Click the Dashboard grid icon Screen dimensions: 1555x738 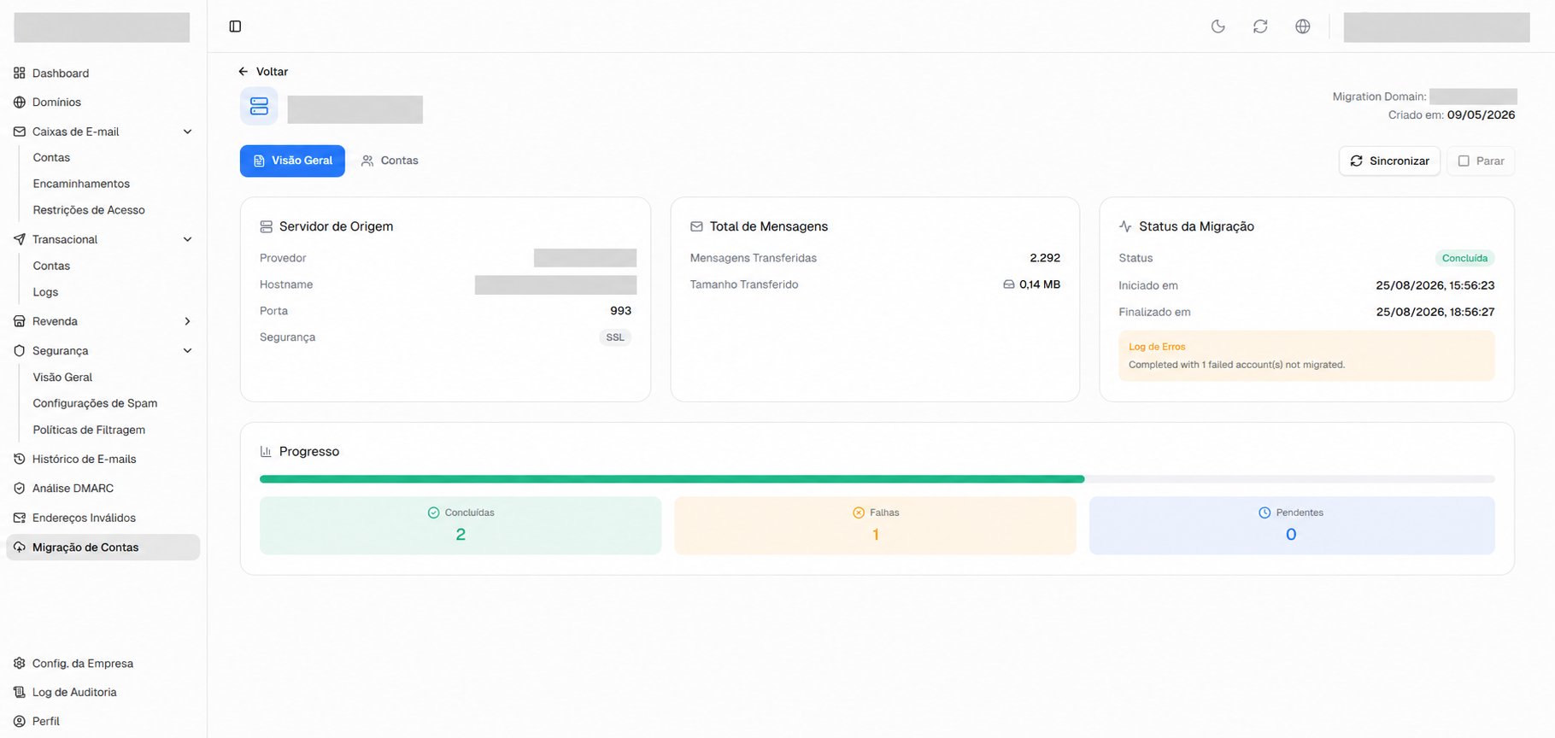pyautogui.click(x=20, y=73)
